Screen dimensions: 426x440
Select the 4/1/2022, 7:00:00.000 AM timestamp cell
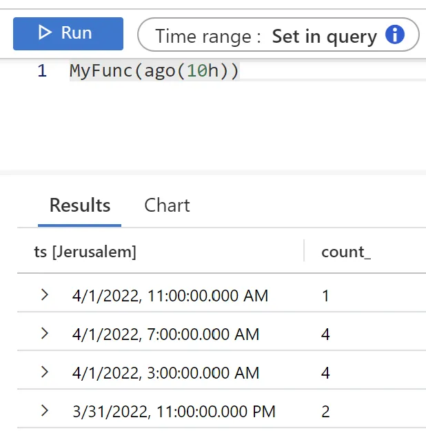[x=166, y=334]
